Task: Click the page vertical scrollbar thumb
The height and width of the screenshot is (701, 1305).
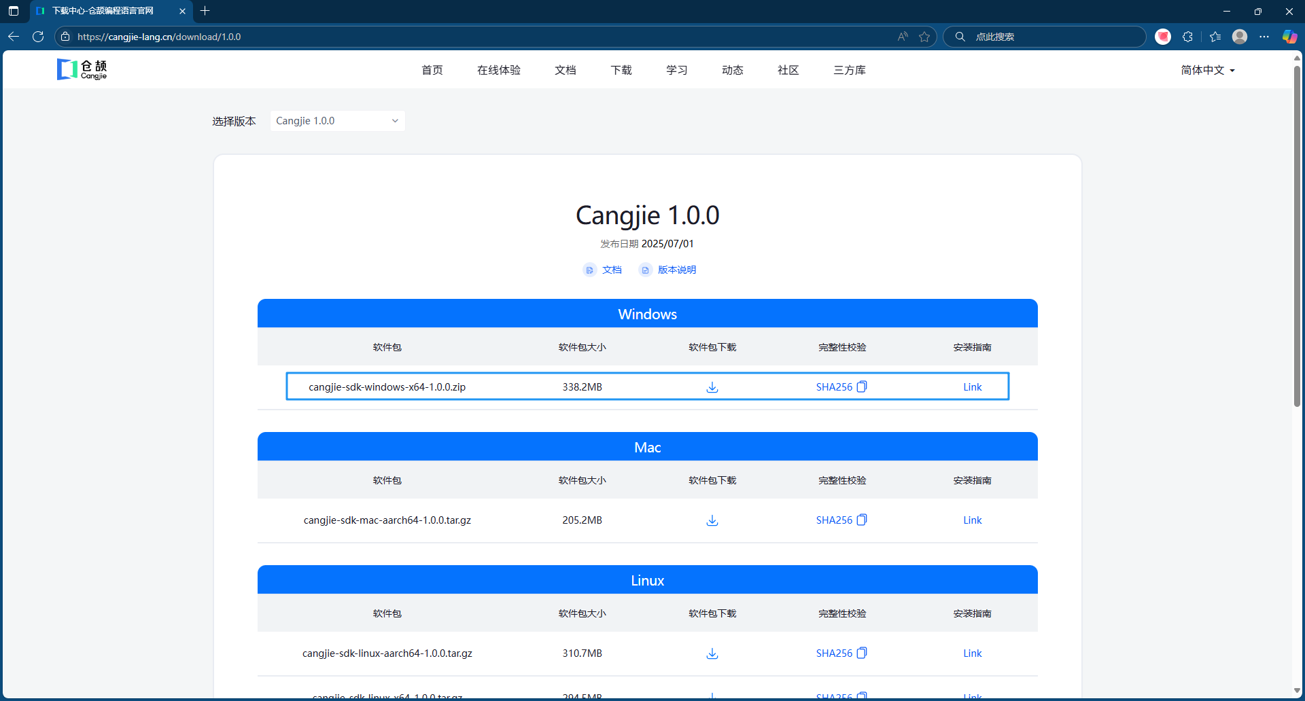Action: tap(1297, 236)
